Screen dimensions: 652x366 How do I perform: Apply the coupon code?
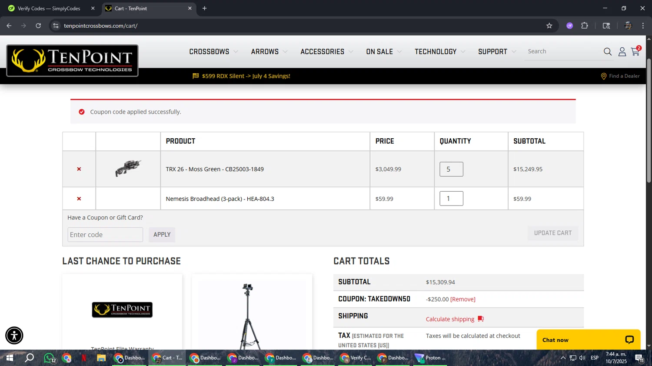pos(162,235)
